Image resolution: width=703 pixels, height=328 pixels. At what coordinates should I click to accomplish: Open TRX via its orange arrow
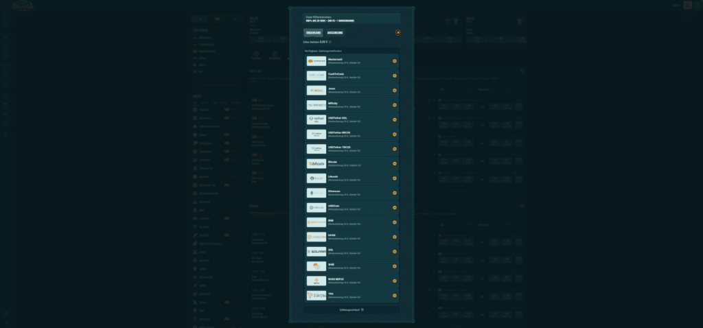[x=395, y=296]
